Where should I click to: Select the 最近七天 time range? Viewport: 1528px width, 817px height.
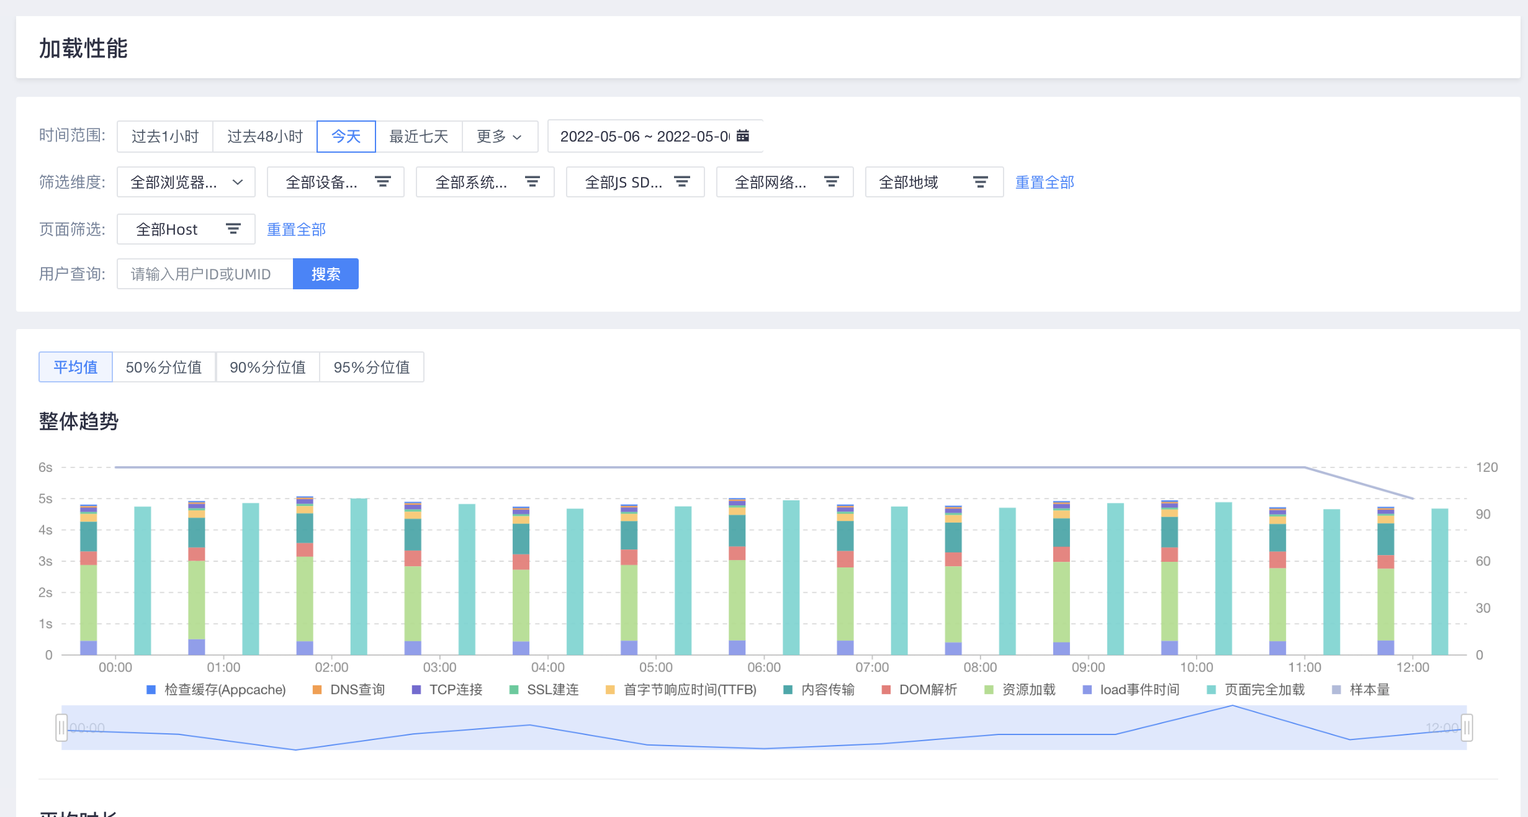click(419, 137)
